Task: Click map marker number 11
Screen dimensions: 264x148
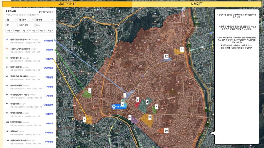Action: (182, 49)
